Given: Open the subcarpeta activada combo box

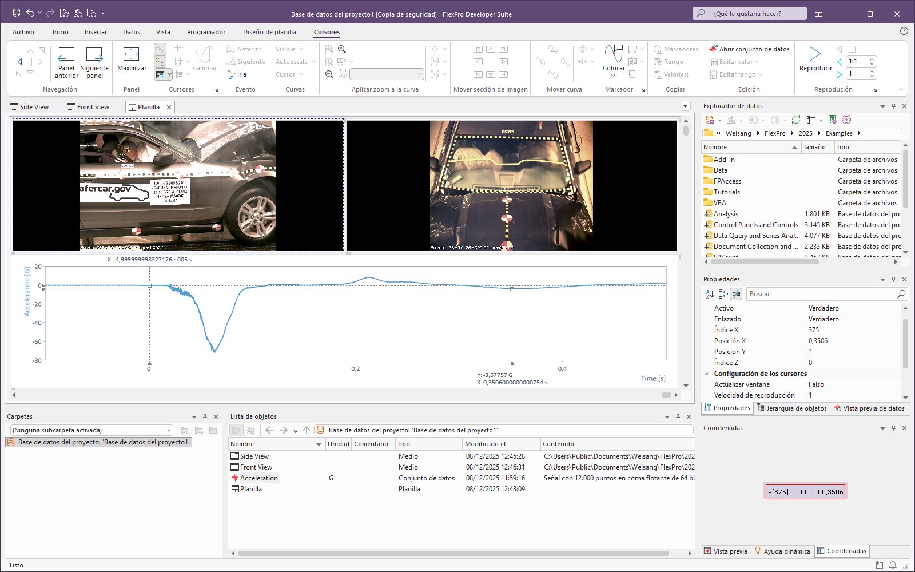Looking at the screenshot, I should tap(169, 430).
